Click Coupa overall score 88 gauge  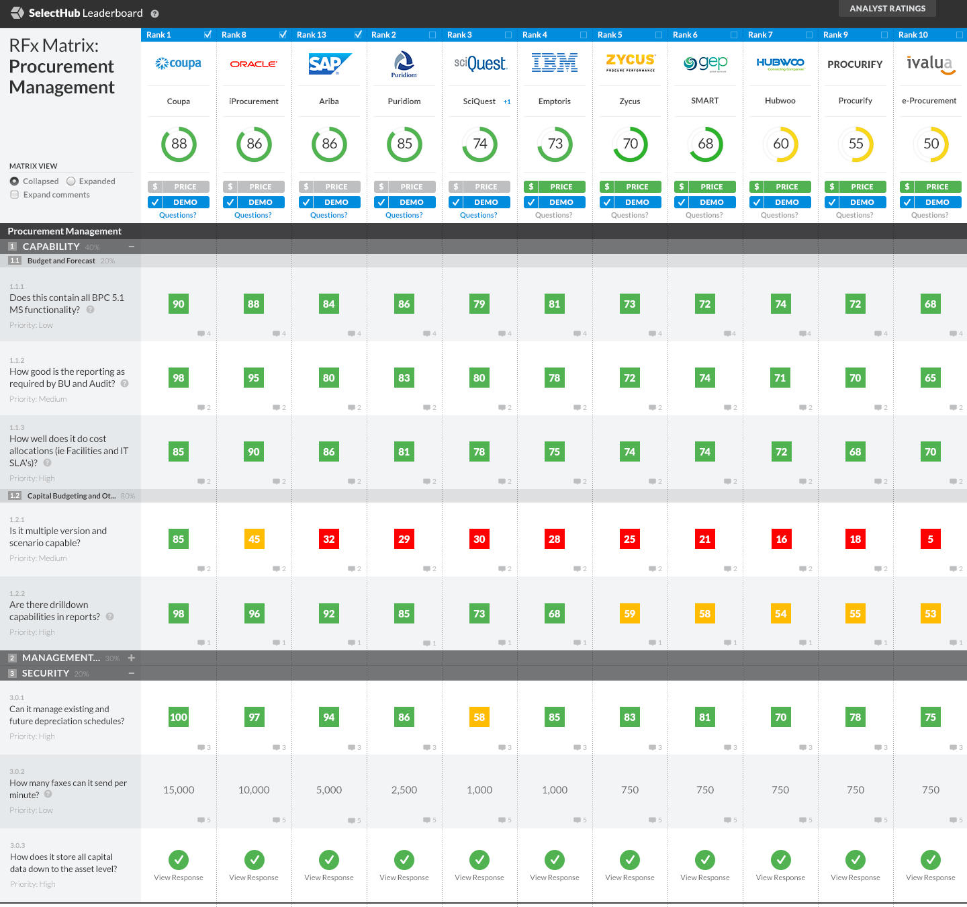click(x=179, y=144)
